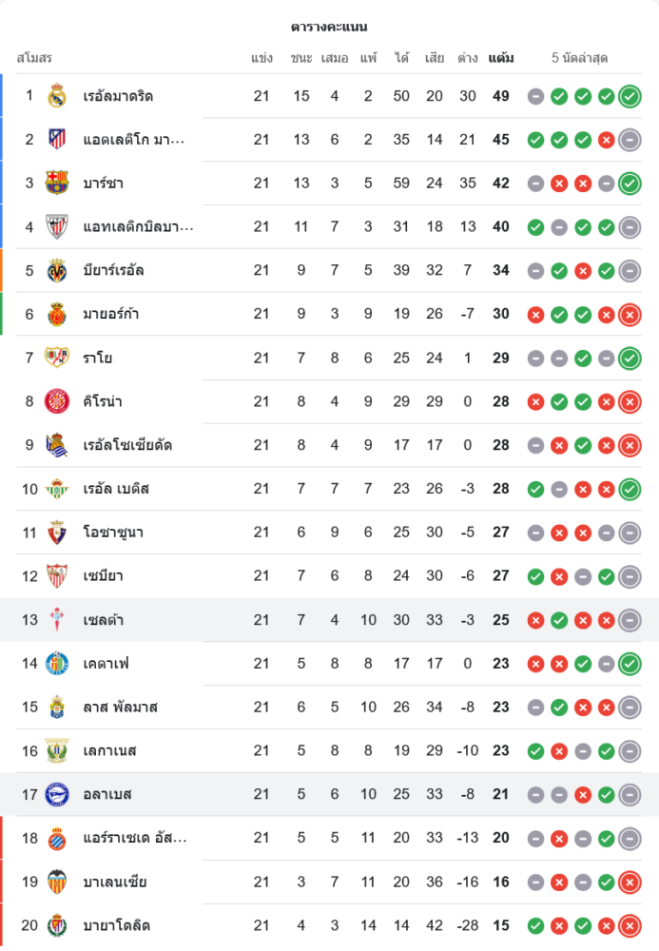Click Mallorca's latest match loss indicator

[630, 314]
